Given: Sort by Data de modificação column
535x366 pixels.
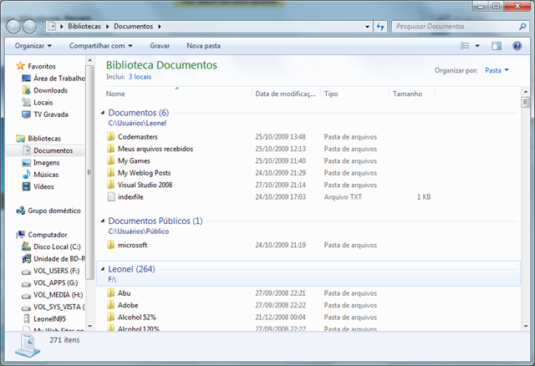Looking at the screenshot, I should 285,94.
